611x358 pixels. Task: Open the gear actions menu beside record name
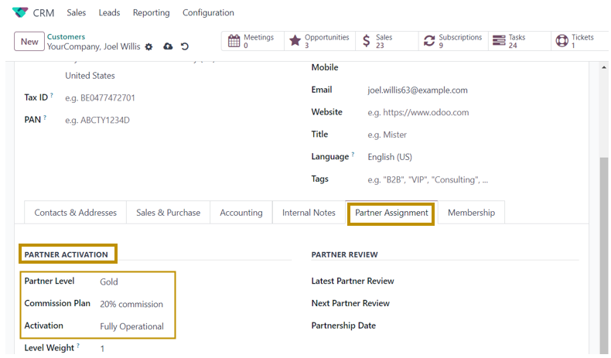(x=149, y=47)
